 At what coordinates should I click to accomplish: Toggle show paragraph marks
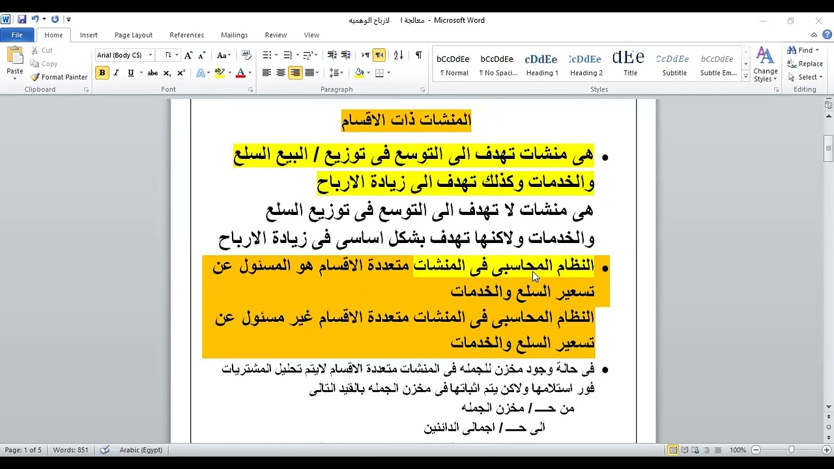(418, 55)
